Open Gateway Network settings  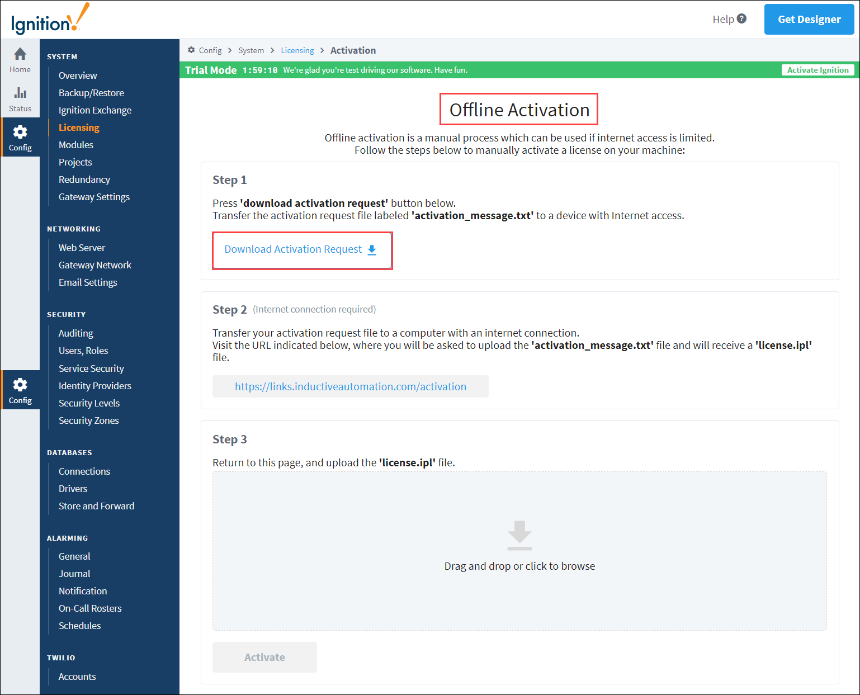tap(95, 265)
